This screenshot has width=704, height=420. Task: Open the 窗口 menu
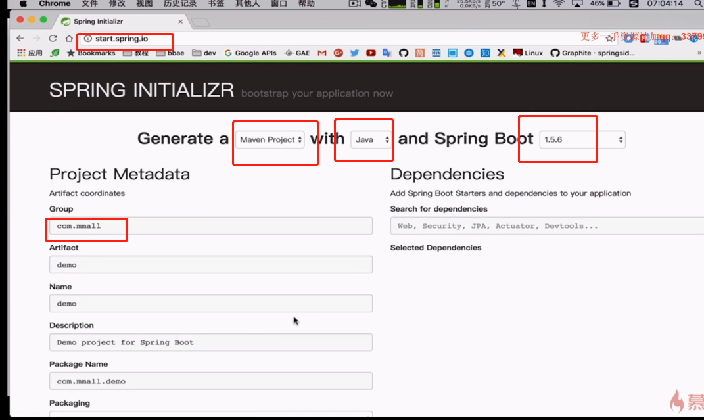(x=279, y=3)
